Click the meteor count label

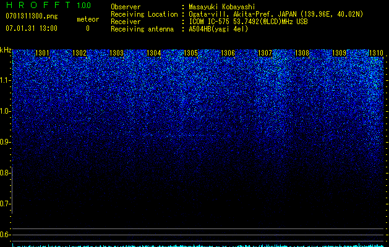pyautogui.click(x=88, y=19)
